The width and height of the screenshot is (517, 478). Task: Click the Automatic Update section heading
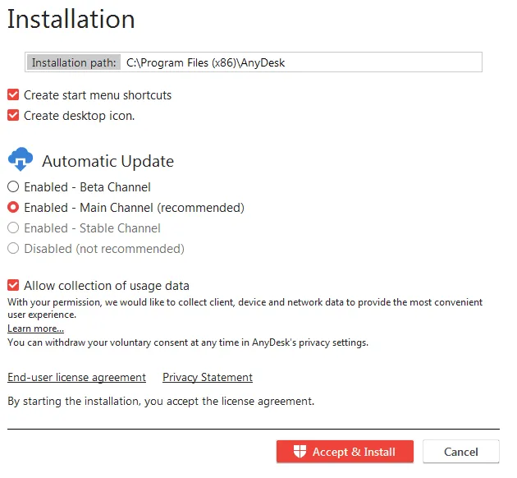[108, 161]
